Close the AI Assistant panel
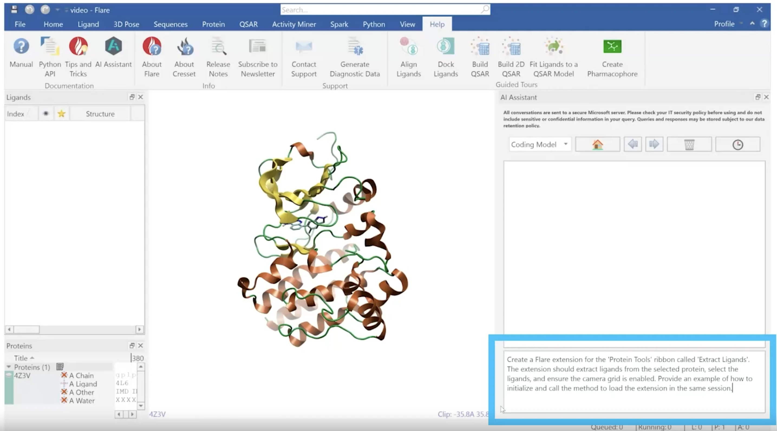Image resolution: width=777 pixels, height=431 pixels. [766, 97]
